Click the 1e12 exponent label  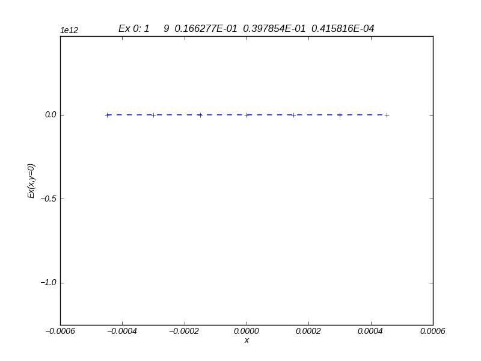pos(69,31)
